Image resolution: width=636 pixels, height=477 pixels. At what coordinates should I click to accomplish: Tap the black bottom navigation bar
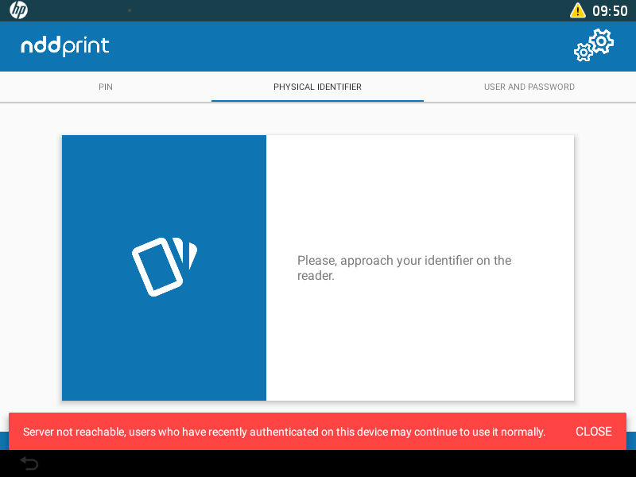318,463
